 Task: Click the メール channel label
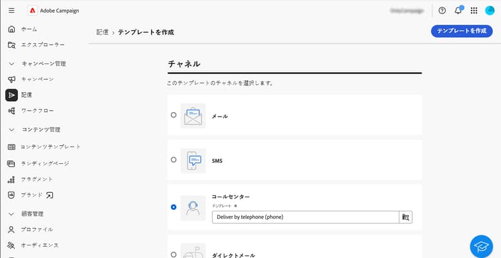click(x=220, y=117)
